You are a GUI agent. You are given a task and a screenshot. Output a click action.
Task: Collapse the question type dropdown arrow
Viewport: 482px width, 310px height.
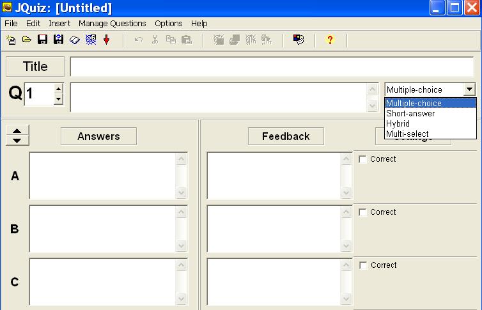[469, 89]
